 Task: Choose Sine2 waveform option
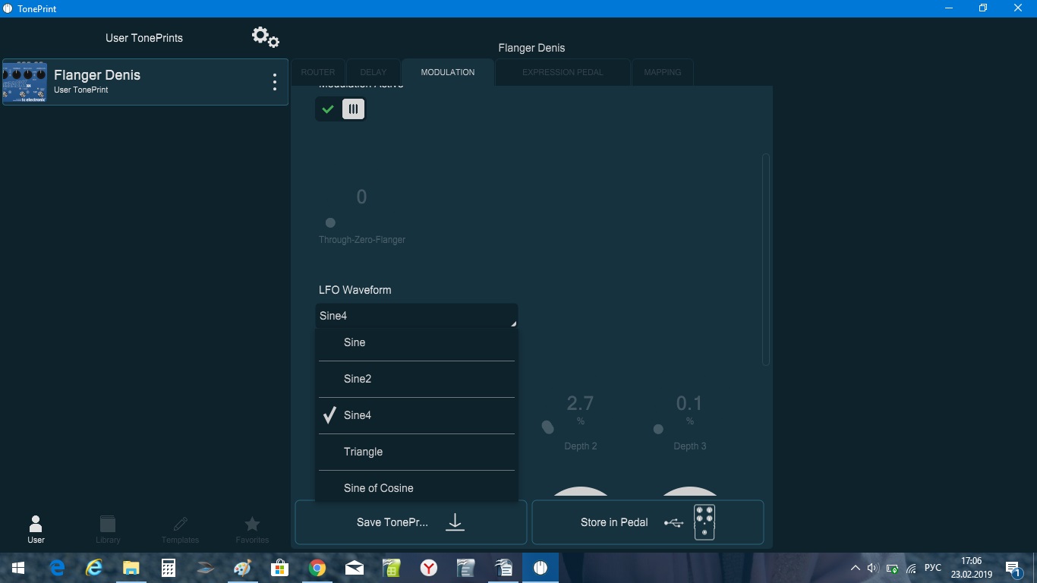pos(417,379)
